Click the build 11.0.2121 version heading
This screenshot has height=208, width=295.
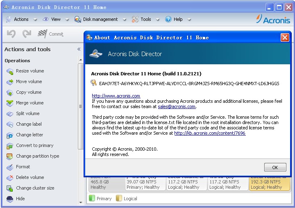click(x=146, y=74)
